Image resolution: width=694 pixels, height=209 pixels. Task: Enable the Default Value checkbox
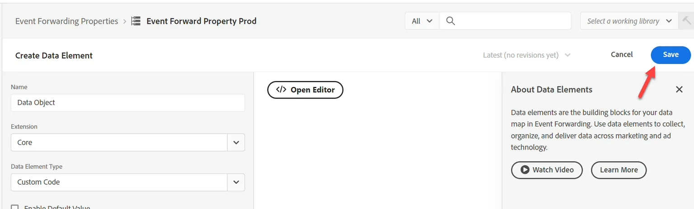coord(15,207)
